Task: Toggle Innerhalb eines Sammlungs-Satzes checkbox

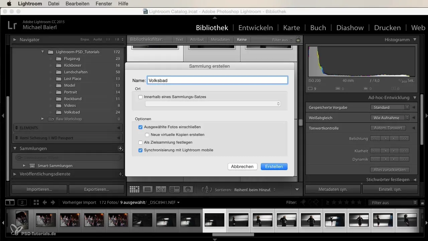Action: click(141, 97)
